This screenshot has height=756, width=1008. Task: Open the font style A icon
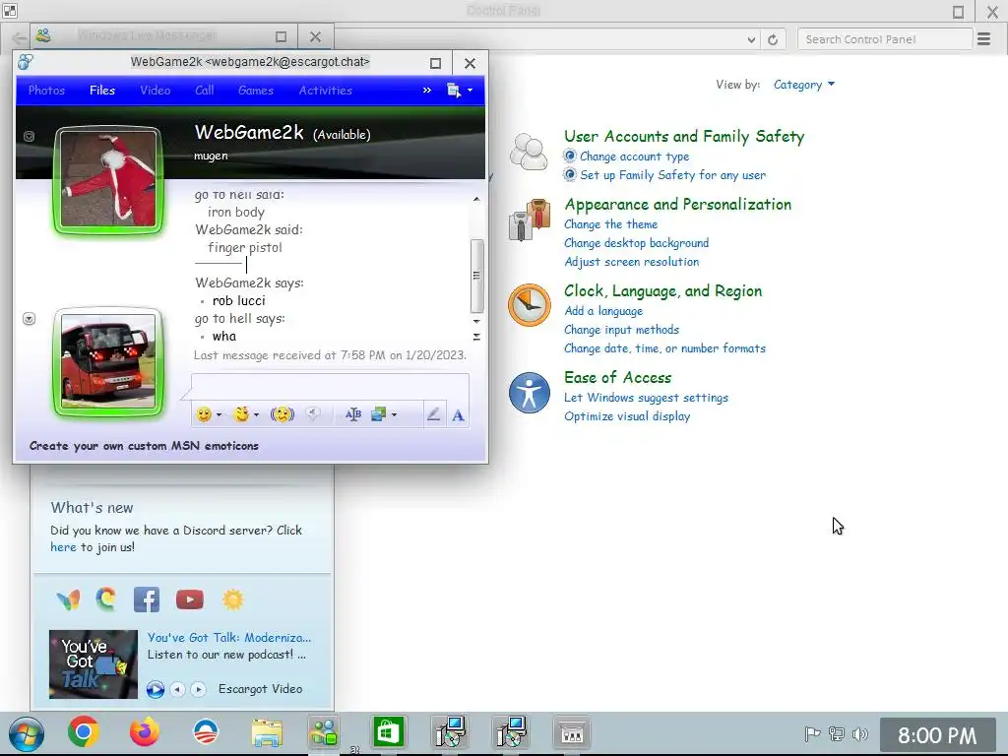[458, 415]
